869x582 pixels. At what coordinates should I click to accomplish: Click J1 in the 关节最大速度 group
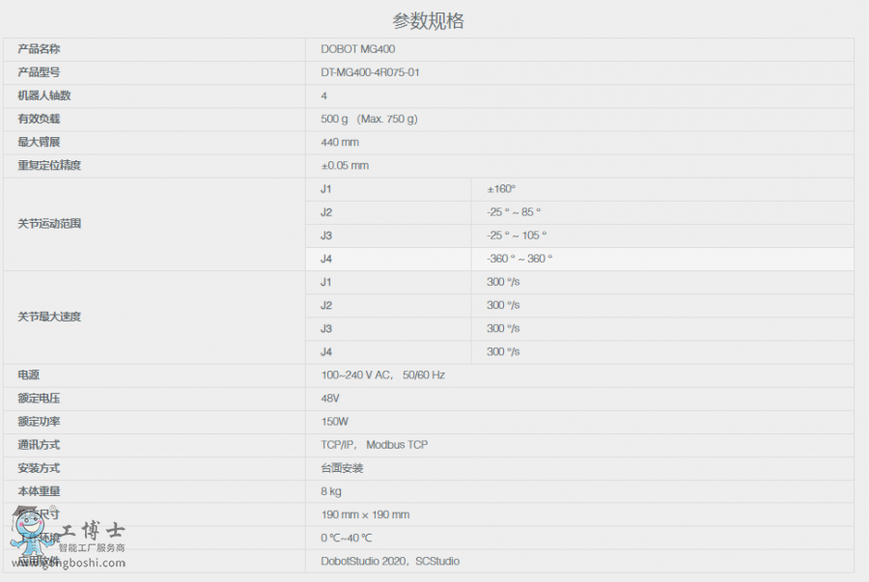point(326,282)
